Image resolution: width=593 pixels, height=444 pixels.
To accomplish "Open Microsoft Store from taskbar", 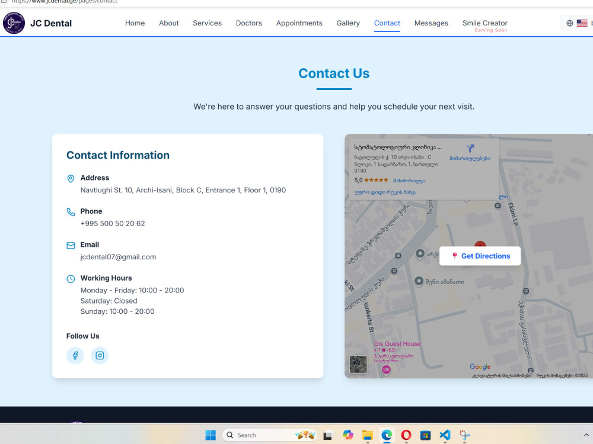I will click(425, 435).
